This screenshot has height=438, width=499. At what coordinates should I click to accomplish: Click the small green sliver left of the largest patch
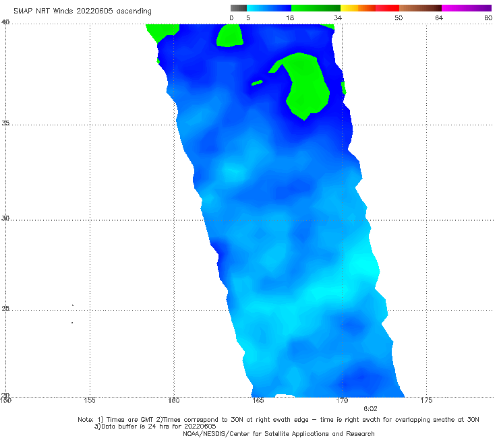257,83
